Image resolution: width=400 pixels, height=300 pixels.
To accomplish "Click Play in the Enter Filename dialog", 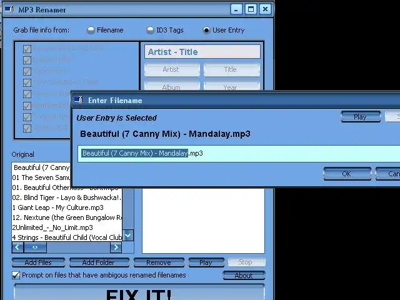I will click(361, 117).
